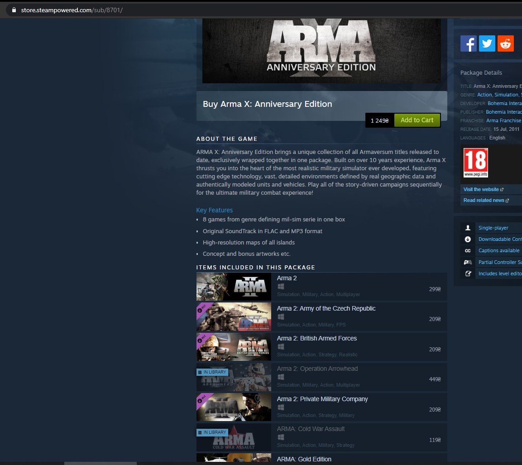The width and height of the screenshot is (522, 465).
Task: Open the Action genre link
Action: click(x=484, y=95)
